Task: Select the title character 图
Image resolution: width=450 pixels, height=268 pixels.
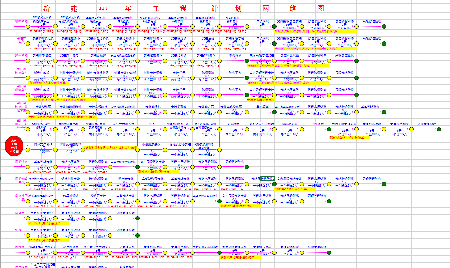Action: 320,8
